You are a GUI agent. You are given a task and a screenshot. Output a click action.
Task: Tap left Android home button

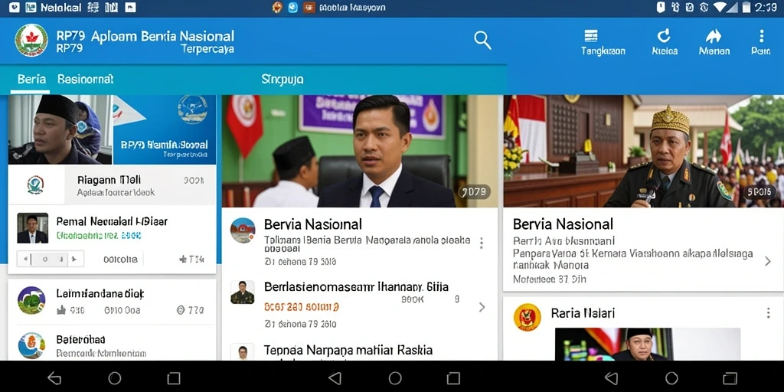[115, 378]
